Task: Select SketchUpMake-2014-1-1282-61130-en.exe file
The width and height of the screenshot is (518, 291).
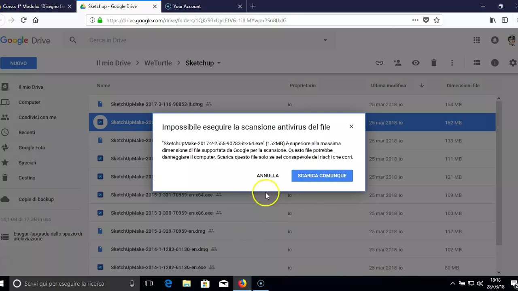Action: pyautogui.click(x=292, y=268)
